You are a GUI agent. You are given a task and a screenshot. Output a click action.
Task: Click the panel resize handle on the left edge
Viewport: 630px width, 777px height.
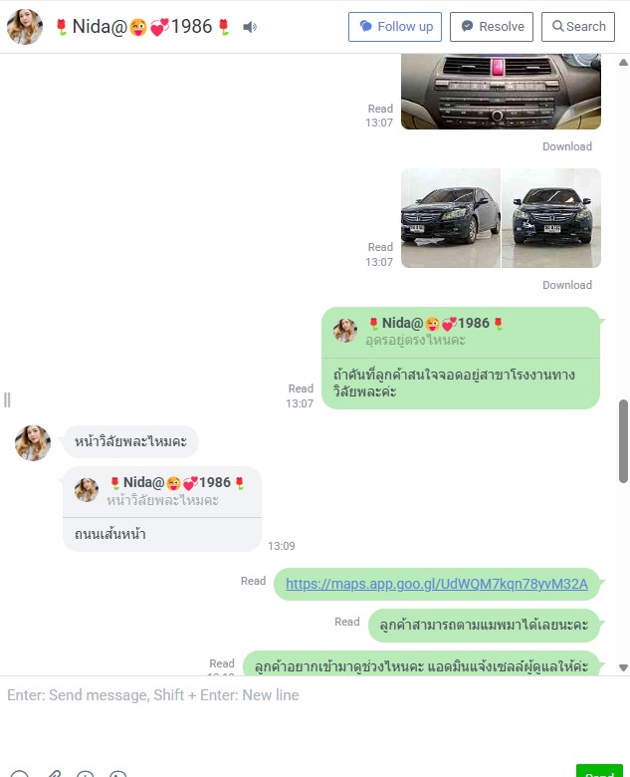pos(7,399)
